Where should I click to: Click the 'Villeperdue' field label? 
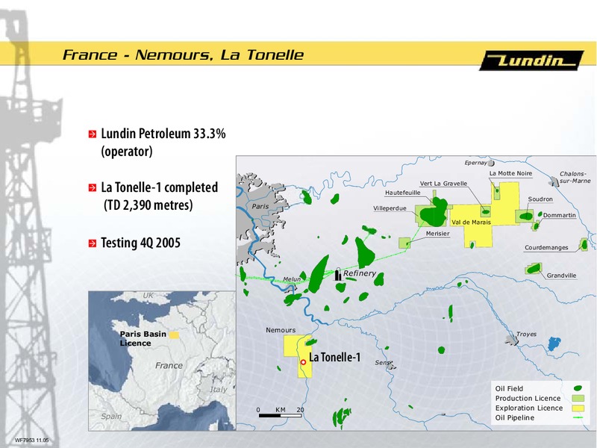tap(390, 208)
